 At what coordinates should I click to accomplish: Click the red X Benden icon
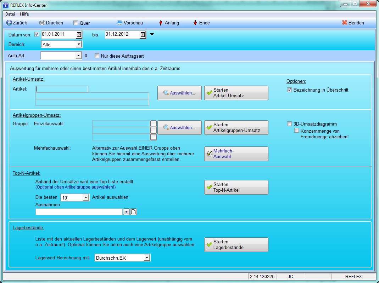tap(345, 23)
